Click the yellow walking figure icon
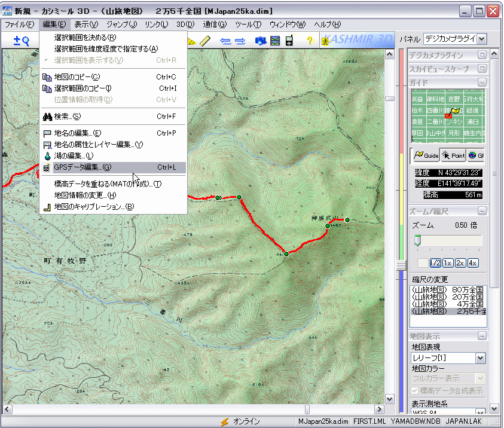504x428 pixels. pyautogui.click(x=325, y=41)
